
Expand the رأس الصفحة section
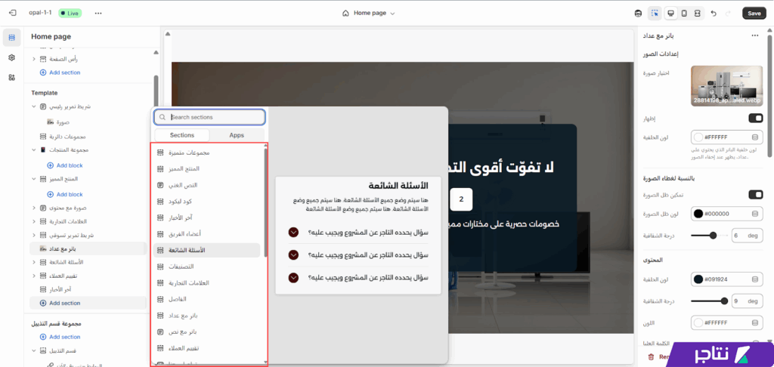(x=34, y=58)
